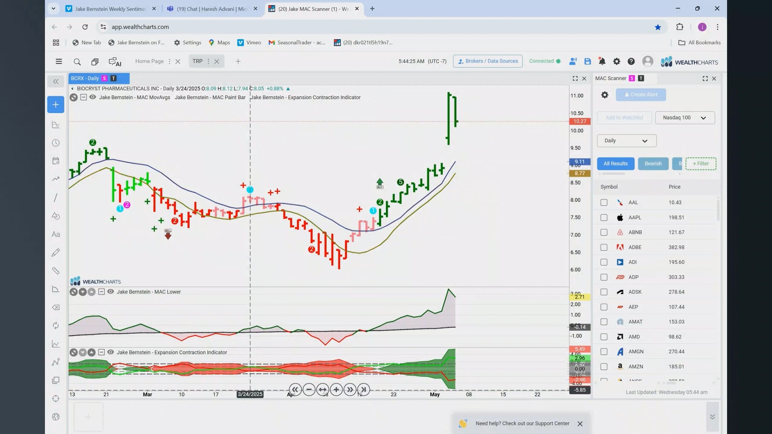
Task: Maximize the BCRX chart panel
Action: (575, 79)
